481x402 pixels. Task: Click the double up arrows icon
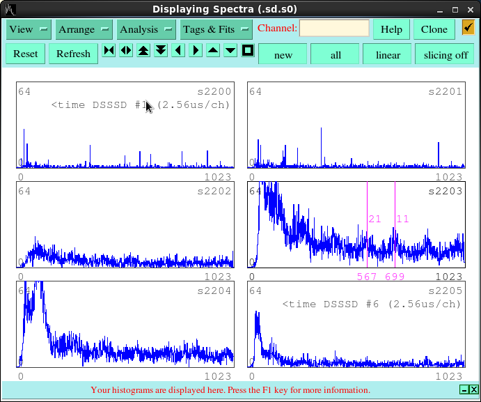click(x=143, y=50)
